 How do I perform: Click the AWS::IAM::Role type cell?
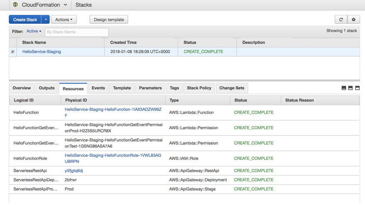(184, 158)
